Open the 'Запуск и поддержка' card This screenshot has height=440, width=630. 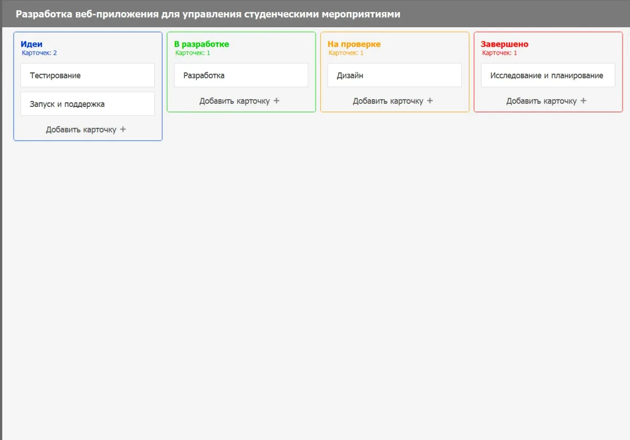point(88,104)
